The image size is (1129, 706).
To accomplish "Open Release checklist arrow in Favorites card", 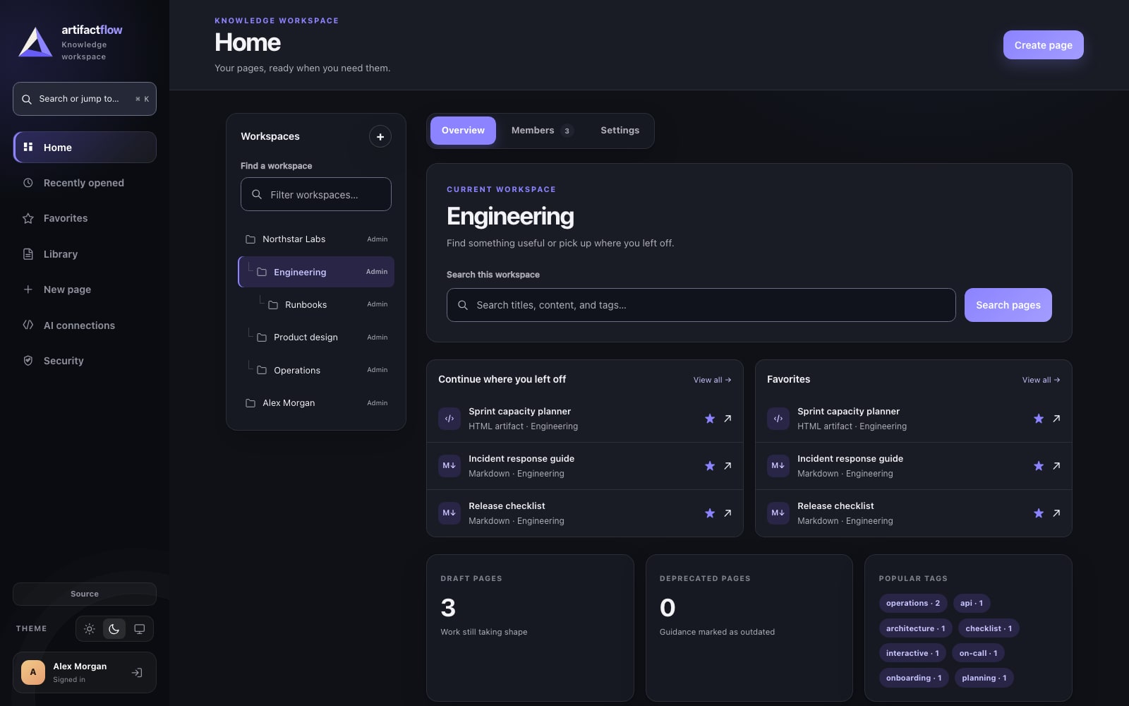I will [1056, 513].
